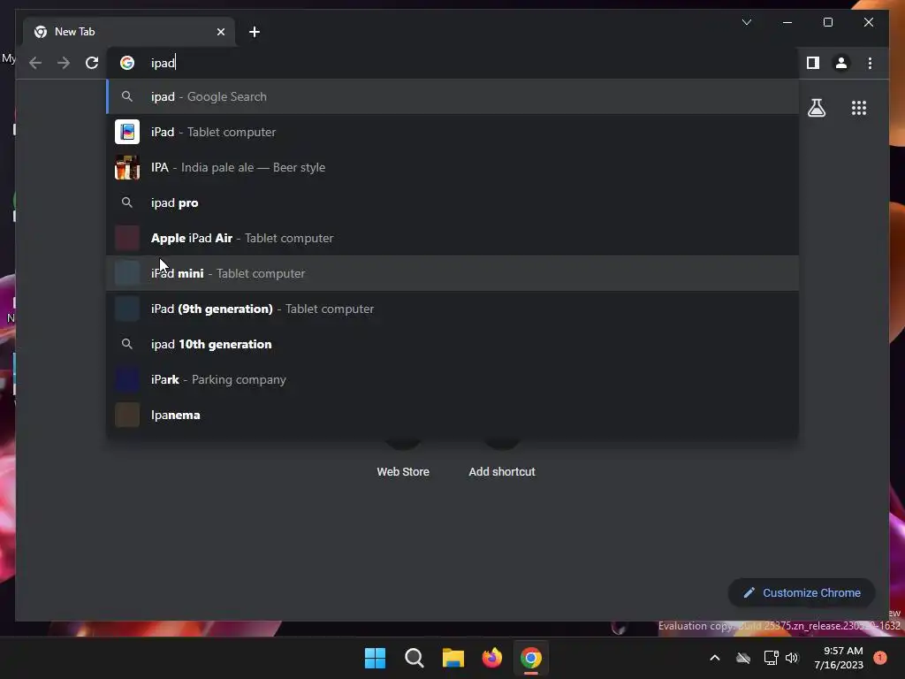This screenshot has height=679, width=905.
Task: Click Chrome icon in taskbar
Action: 531,658
